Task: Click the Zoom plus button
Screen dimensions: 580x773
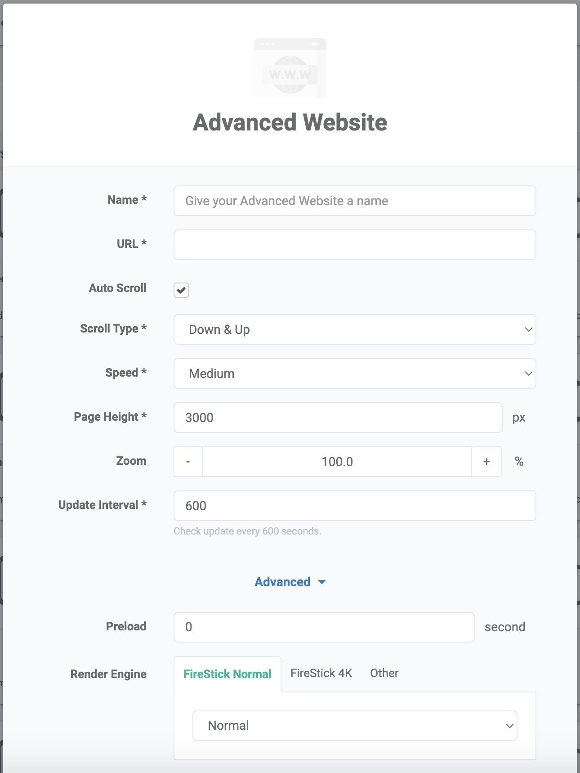Action: (486, 462)
